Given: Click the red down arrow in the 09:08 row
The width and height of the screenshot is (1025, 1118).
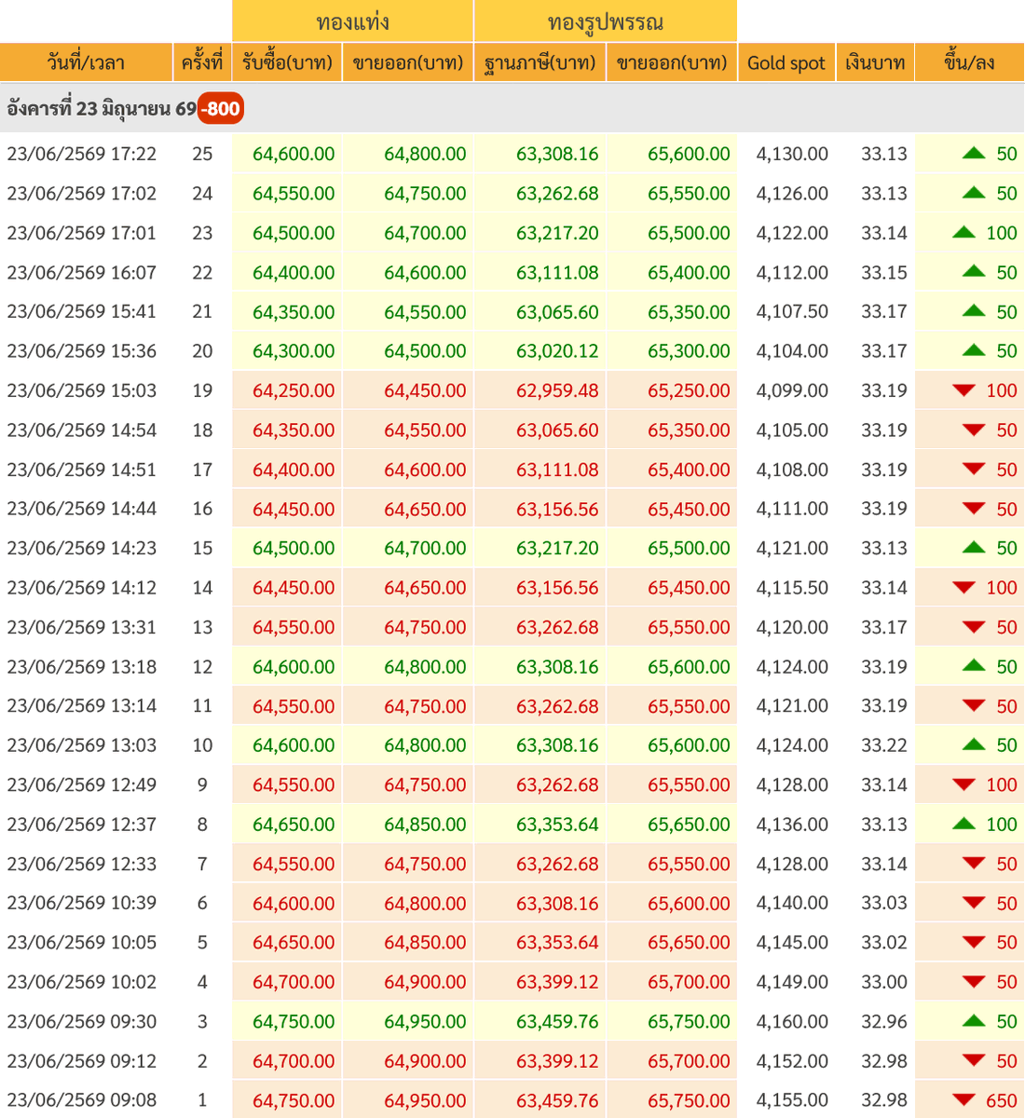Looking at the screenshot, I should point(964,1100).
